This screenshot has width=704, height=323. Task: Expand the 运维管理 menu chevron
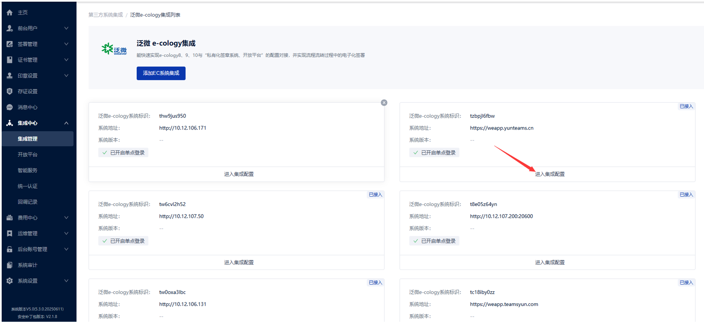pos(66,234)
